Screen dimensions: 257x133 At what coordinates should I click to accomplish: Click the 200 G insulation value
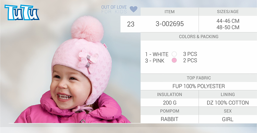point(170,103)
